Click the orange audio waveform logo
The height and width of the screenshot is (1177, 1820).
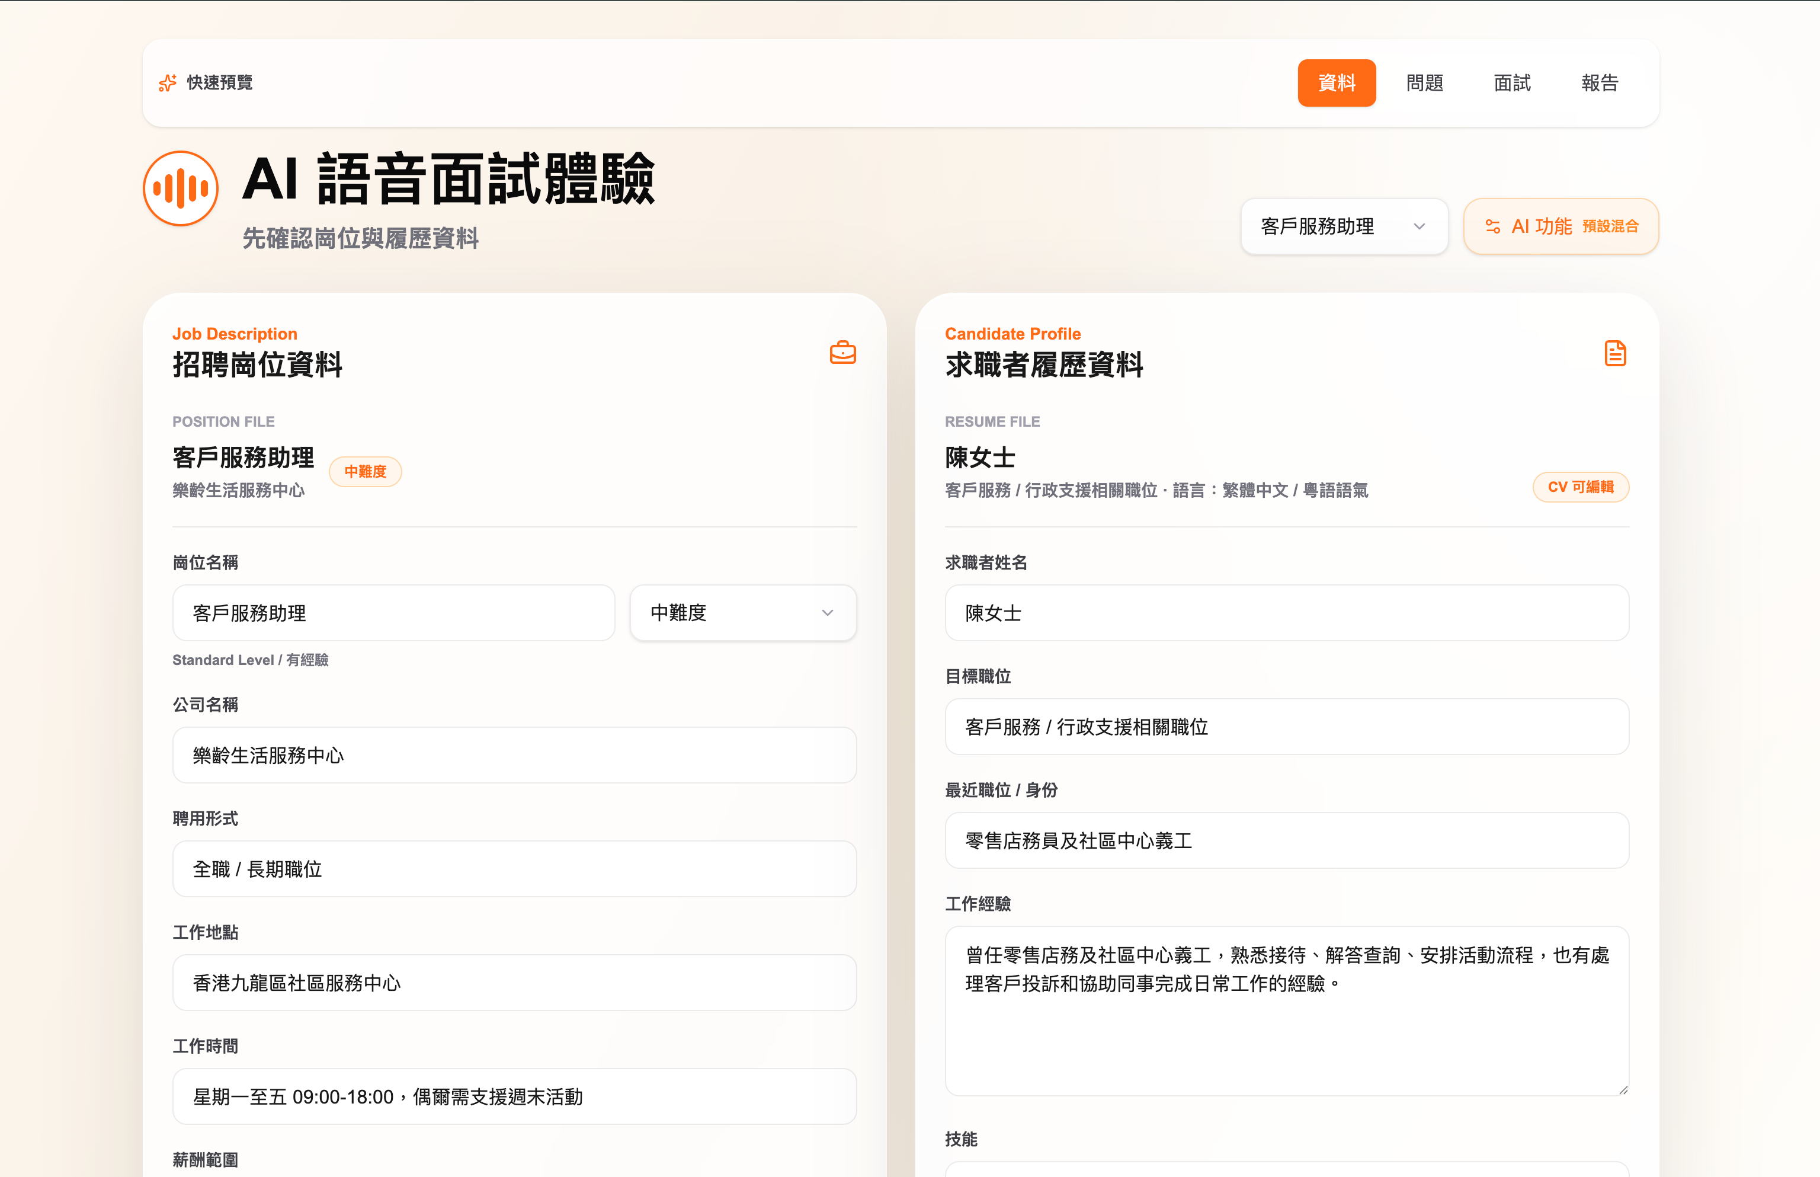(x=181, y=188)
